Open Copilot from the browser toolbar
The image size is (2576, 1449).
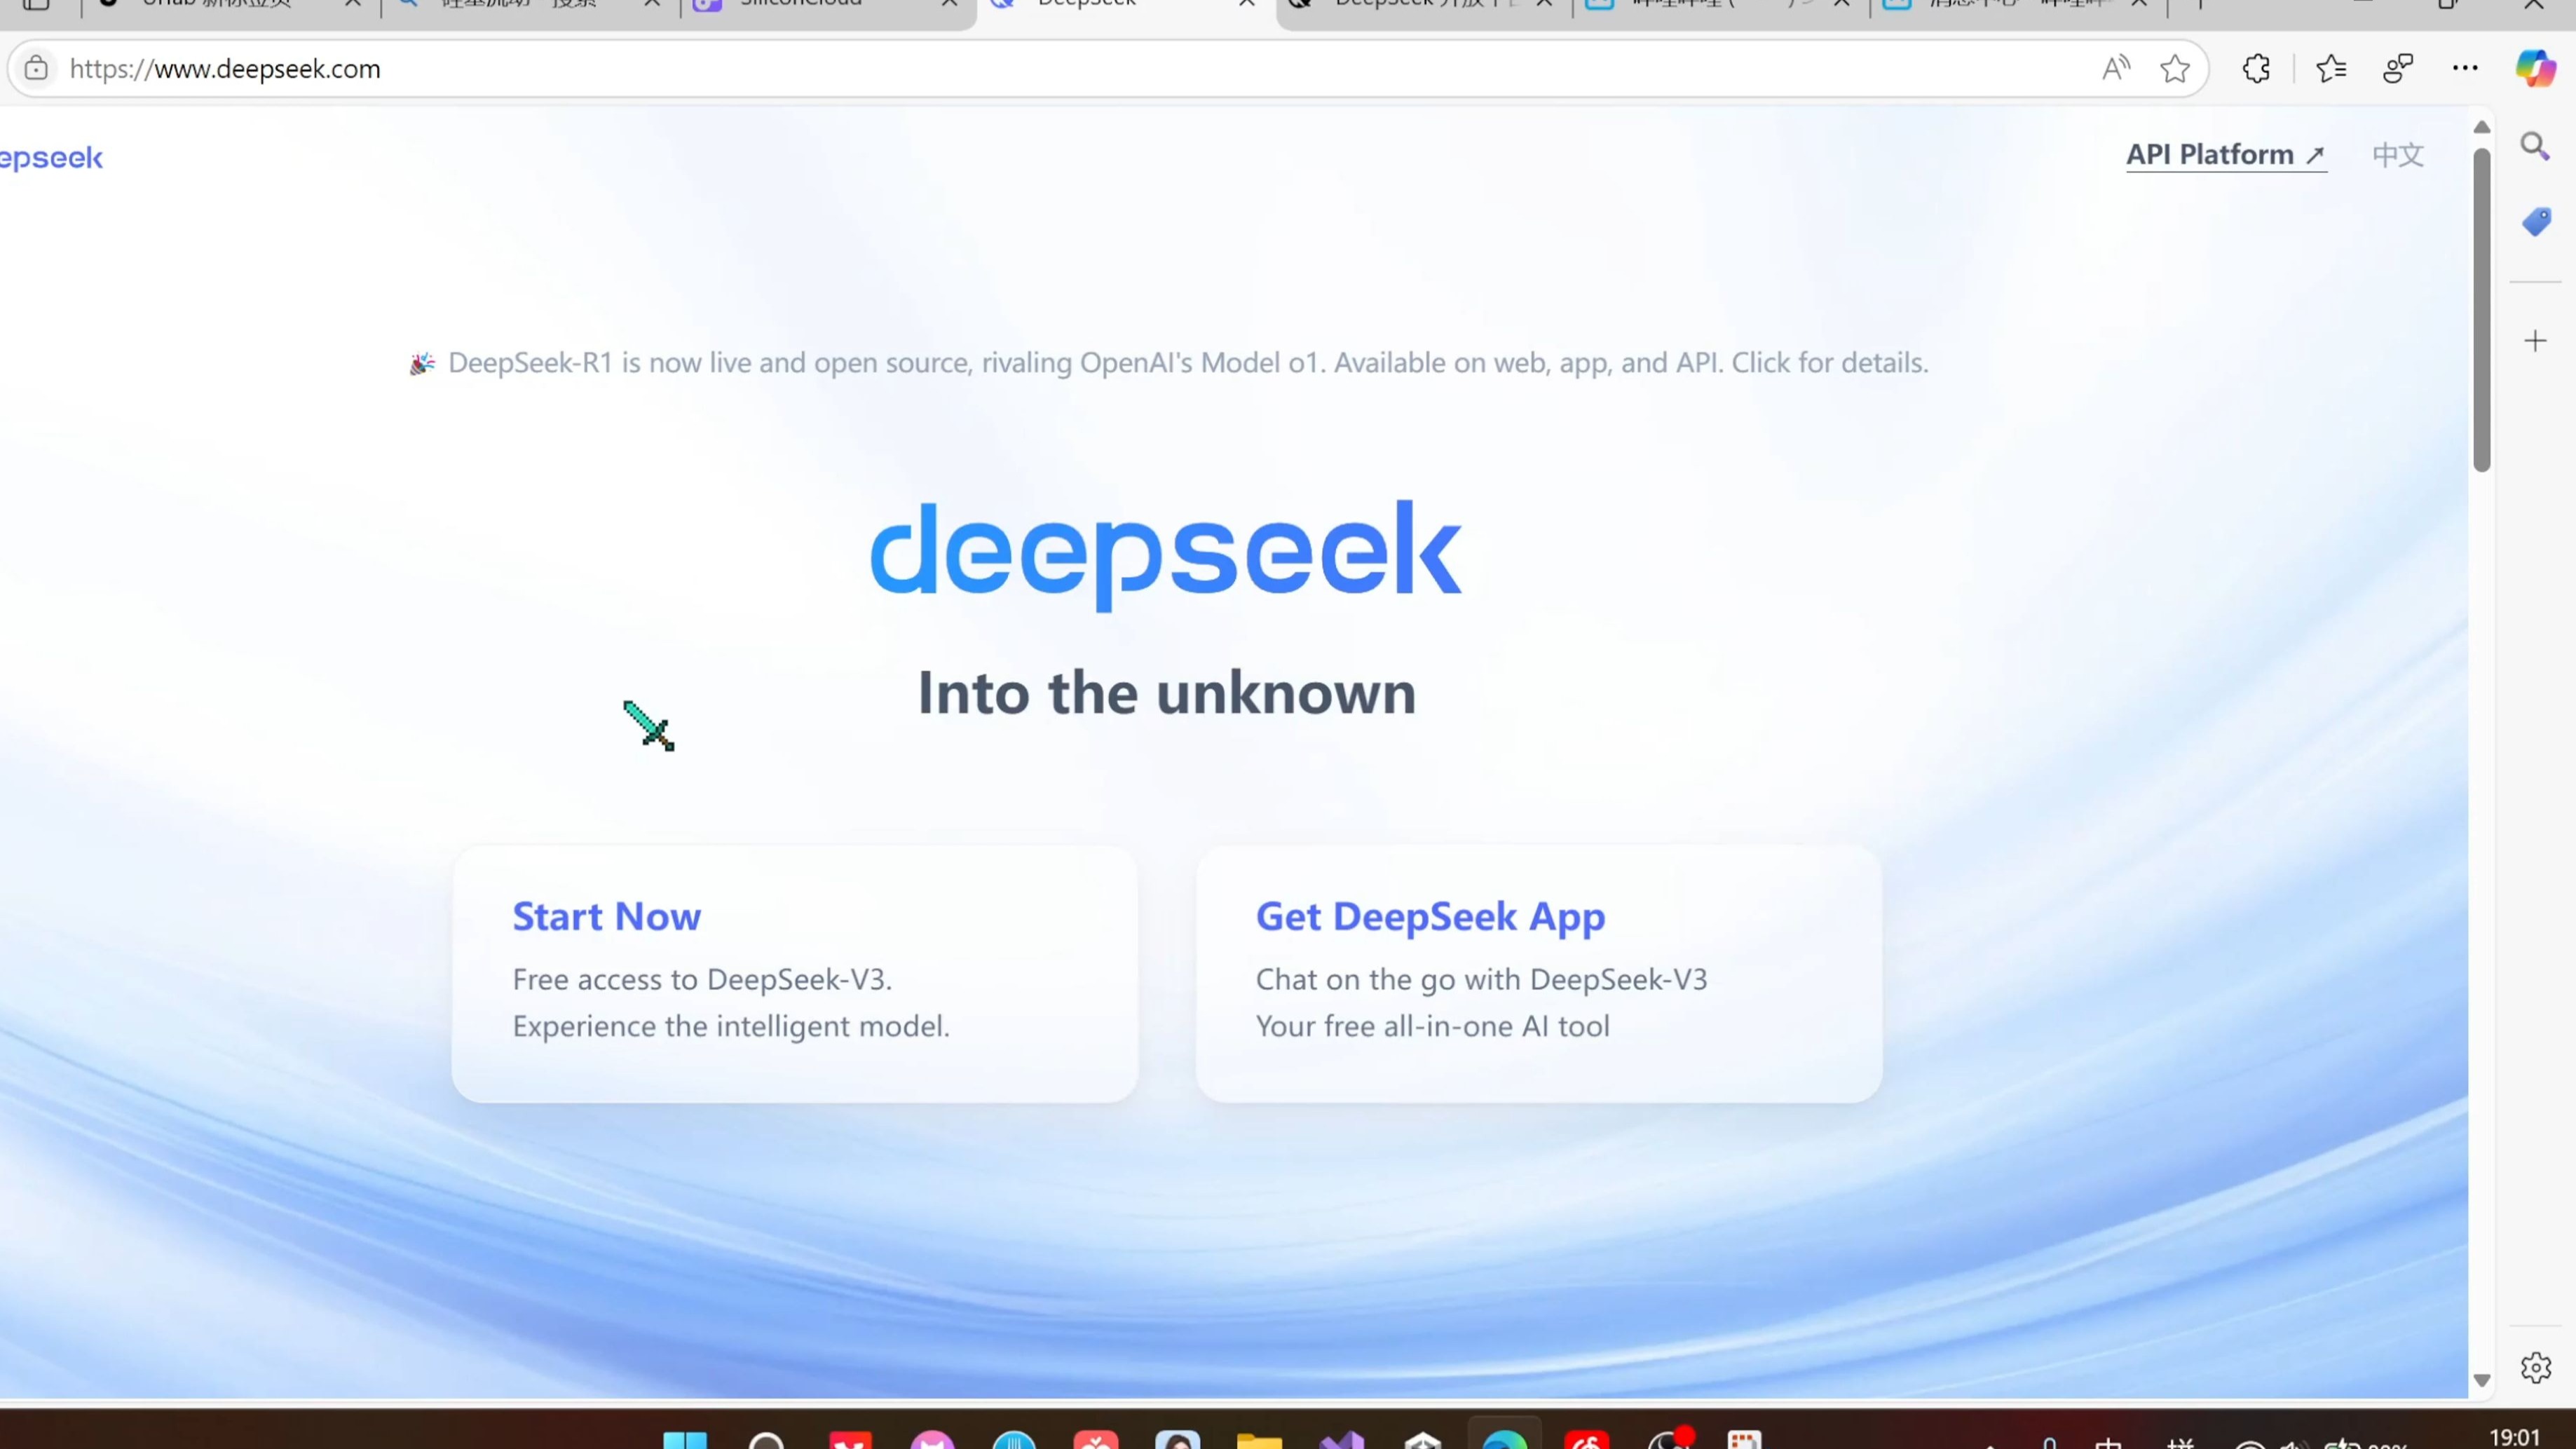2535,68
